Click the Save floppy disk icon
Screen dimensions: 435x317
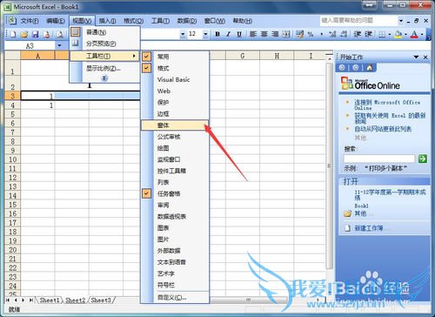(x=36, y=34)
